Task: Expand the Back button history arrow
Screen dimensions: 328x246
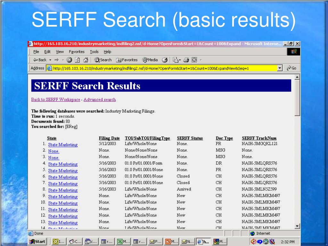Action: (x=50, y=60)
